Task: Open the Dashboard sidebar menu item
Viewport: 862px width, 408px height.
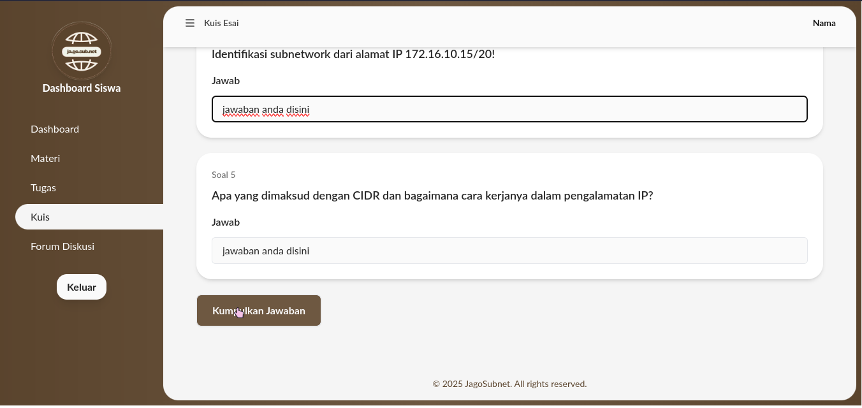Action: click(x=55, y=129)
